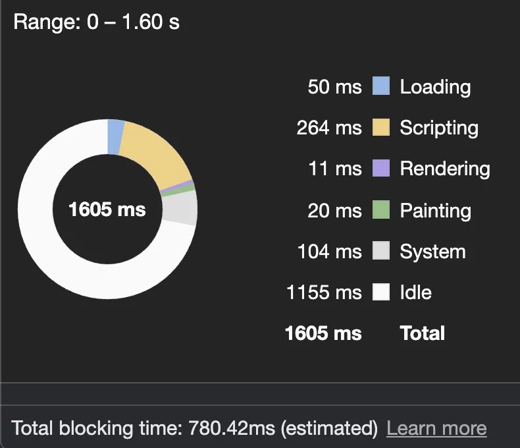Select the Painting legend label

(435, 211)
